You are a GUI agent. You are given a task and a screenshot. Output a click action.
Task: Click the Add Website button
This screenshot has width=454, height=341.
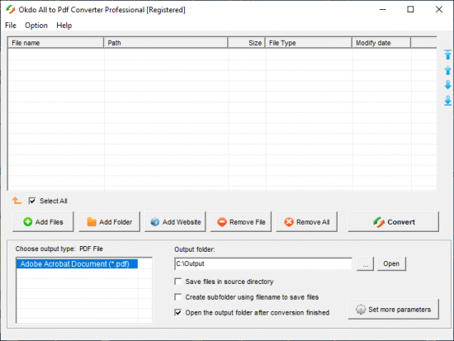click(175, 222)
